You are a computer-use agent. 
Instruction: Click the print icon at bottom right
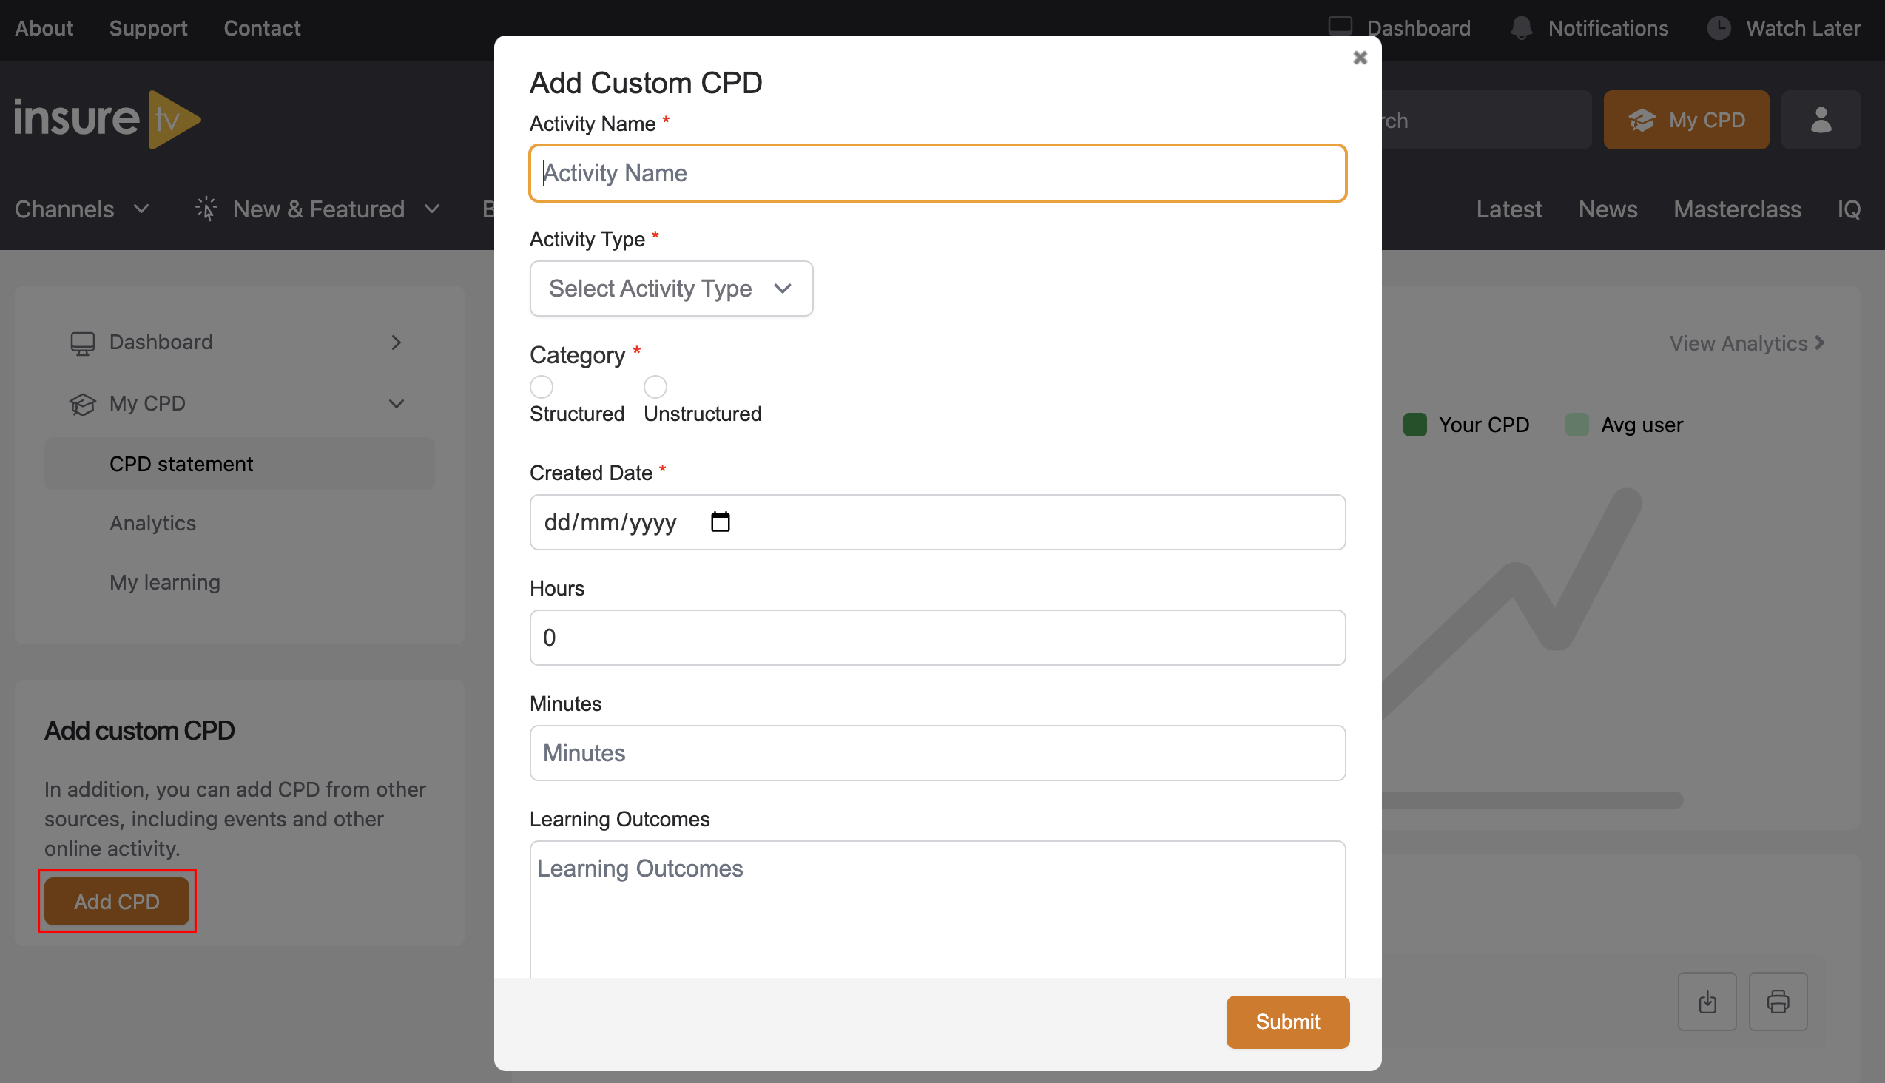[x=1779, y=1001]
